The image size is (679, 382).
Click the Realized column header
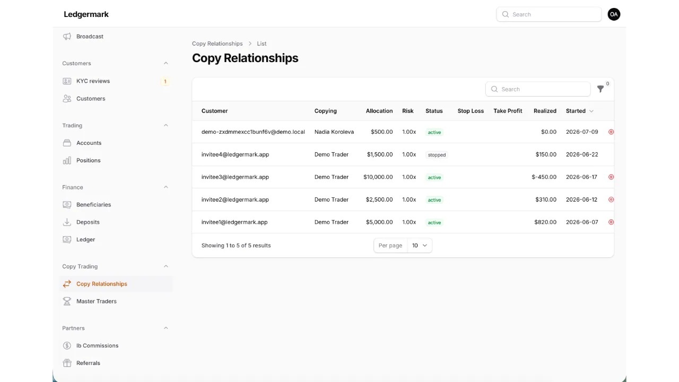click(545, 111)
